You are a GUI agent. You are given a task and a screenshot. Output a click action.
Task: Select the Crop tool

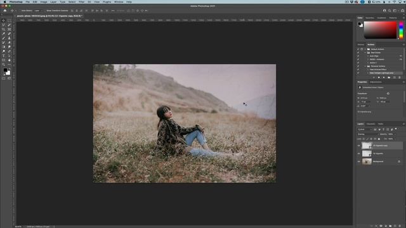(x=4, y=29)
